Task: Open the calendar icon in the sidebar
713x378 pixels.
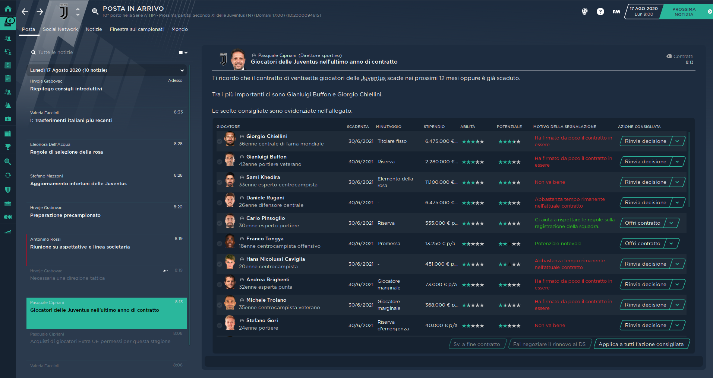Action: (8, 134)
